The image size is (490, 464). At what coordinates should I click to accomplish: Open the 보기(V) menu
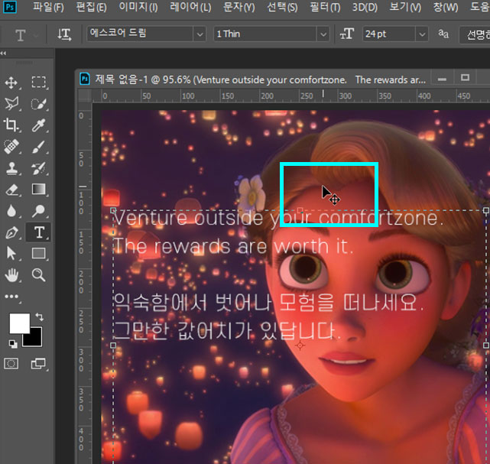[405, 7]
